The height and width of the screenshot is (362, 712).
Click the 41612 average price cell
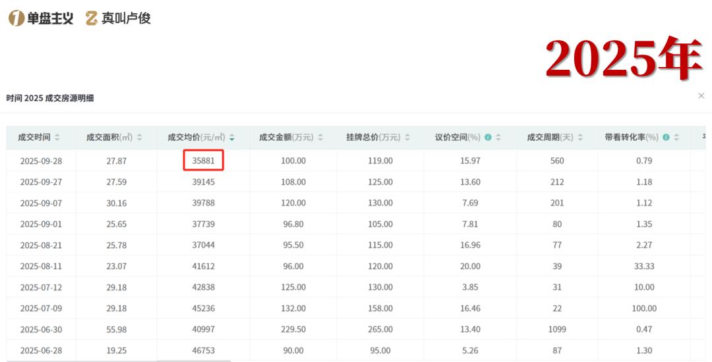coord(204,267)
